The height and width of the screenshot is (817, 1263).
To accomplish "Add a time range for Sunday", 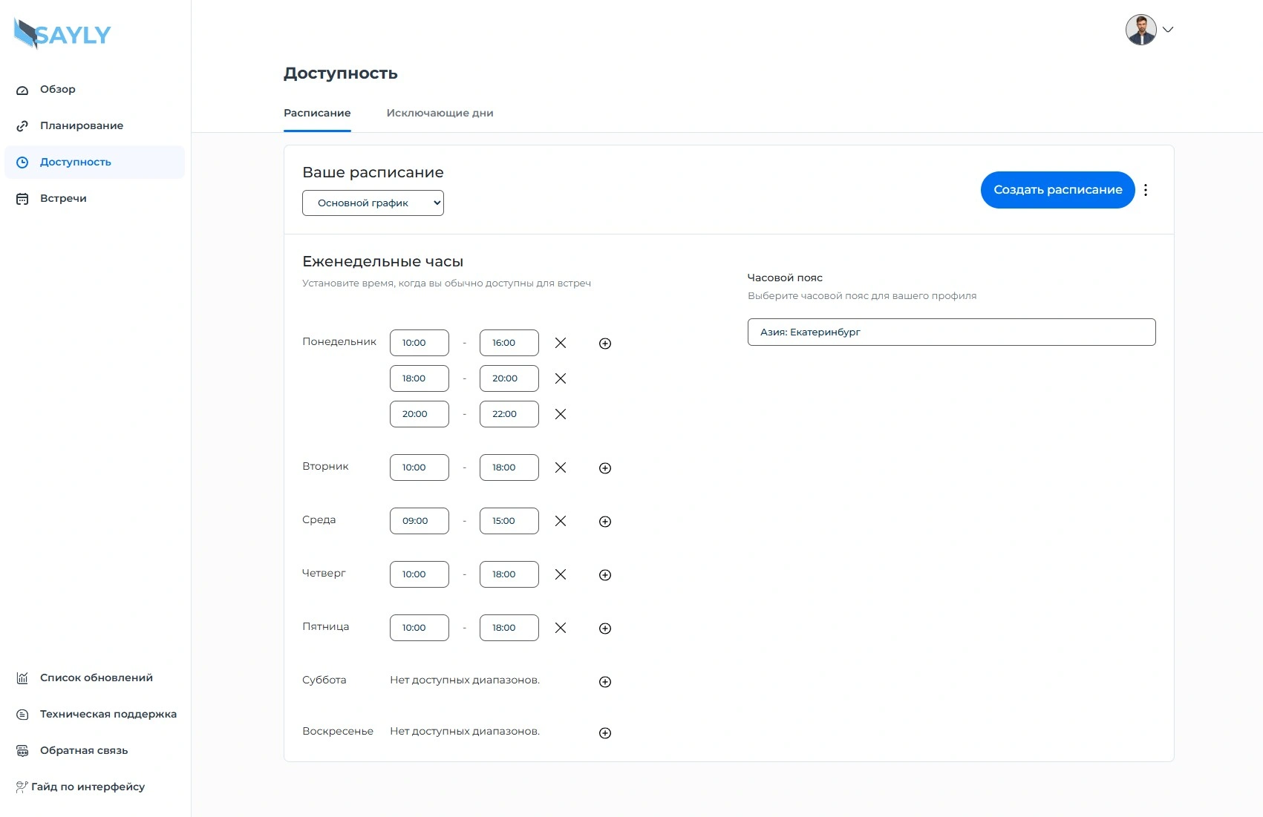I will (x=605, y=733).
